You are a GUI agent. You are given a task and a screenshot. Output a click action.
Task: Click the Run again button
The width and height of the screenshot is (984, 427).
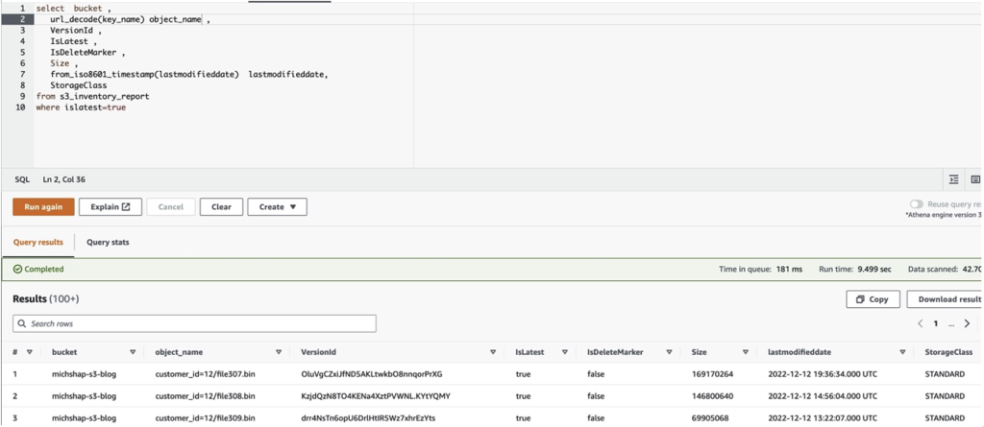[43, 207]
